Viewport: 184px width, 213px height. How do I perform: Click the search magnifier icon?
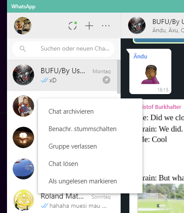coord(23,49)
